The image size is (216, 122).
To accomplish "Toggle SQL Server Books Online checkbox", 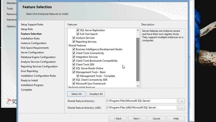I will [74, 68].
